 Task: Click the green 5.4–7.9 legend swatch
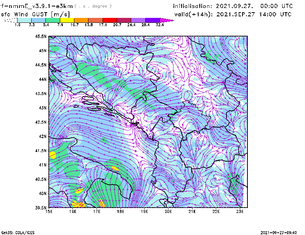(x=53, y=20)
